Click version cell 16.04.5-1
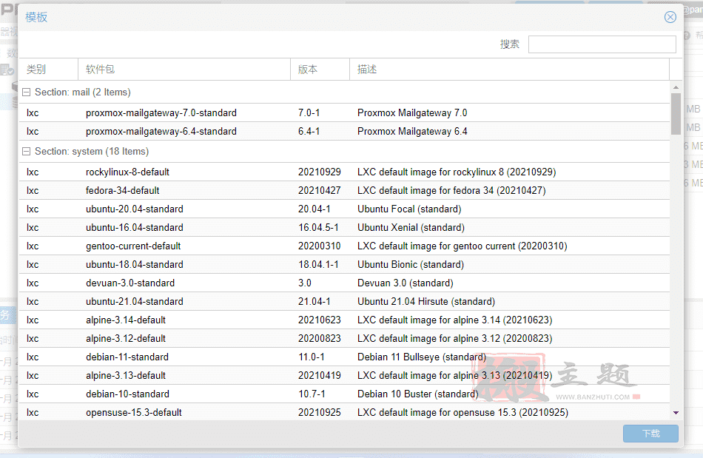The image size is (703, 458). [x=318, y=228]
